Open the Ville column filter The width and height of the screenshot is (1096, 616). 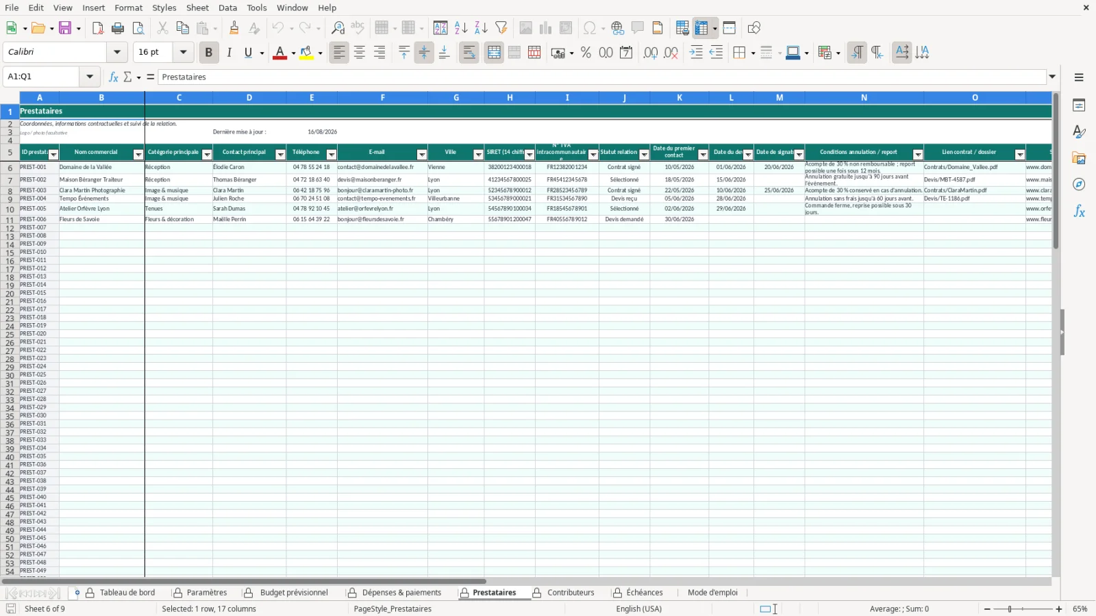coord(478,155)
